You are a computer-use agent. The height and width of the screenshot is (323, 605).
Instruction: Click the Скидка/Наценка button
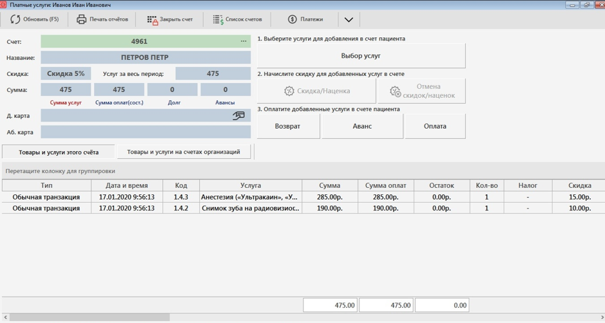[316, 91]
